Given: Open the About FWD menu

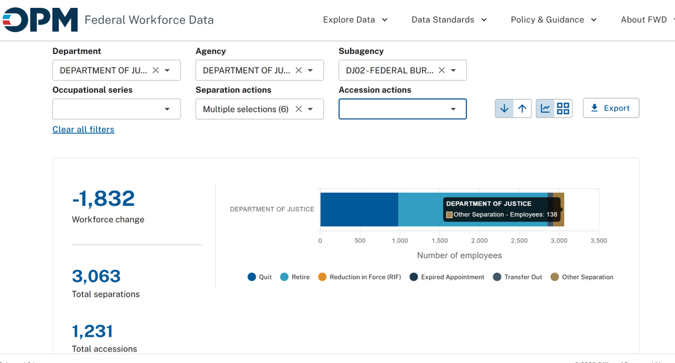Looking at the screenshot, I should [x=647, y=20].
